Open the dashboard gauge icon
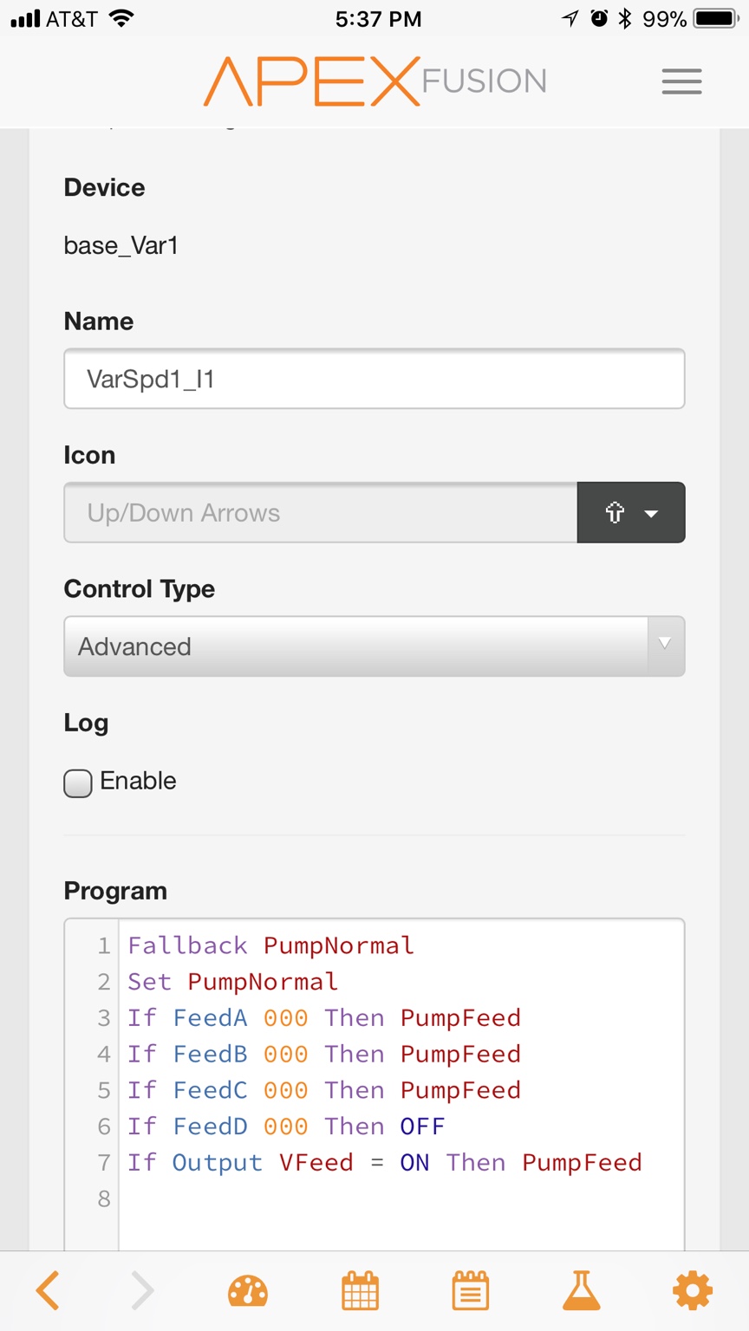 [248, 1291]
